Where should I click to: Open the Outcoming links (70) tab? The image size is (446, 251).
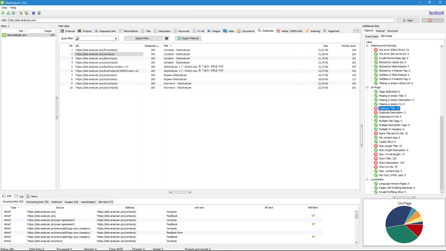point(37,202)
